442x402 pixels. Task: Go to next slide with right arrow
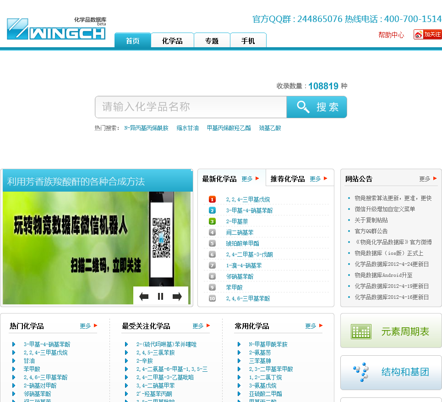[x=177, y=296]
